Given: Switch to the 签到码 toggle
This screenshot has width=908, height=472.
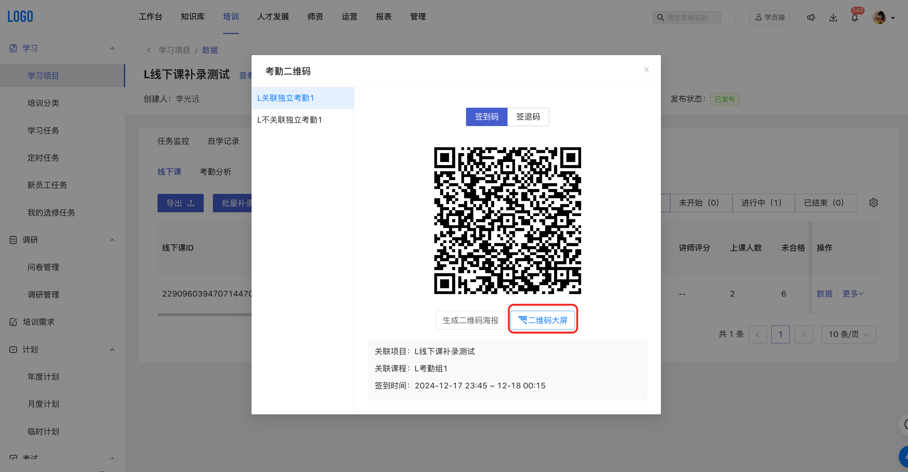Looking at the screenshot, I should click(486, 117).
